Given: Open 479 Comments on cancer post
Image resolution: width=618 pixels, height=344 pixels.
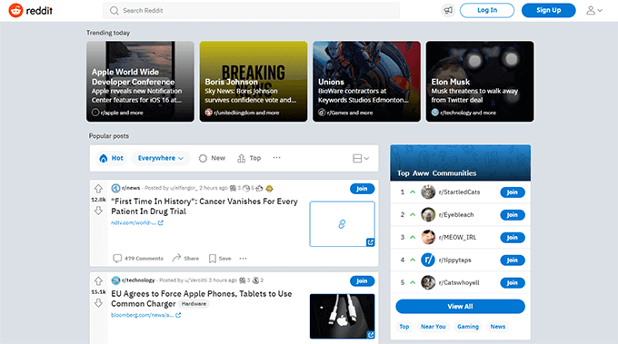Looking at the screenshot, I should click(138, 258).
